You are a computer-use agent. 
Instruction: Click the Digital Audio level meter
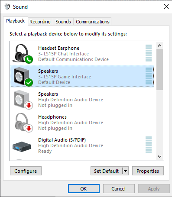click(149, 145)
